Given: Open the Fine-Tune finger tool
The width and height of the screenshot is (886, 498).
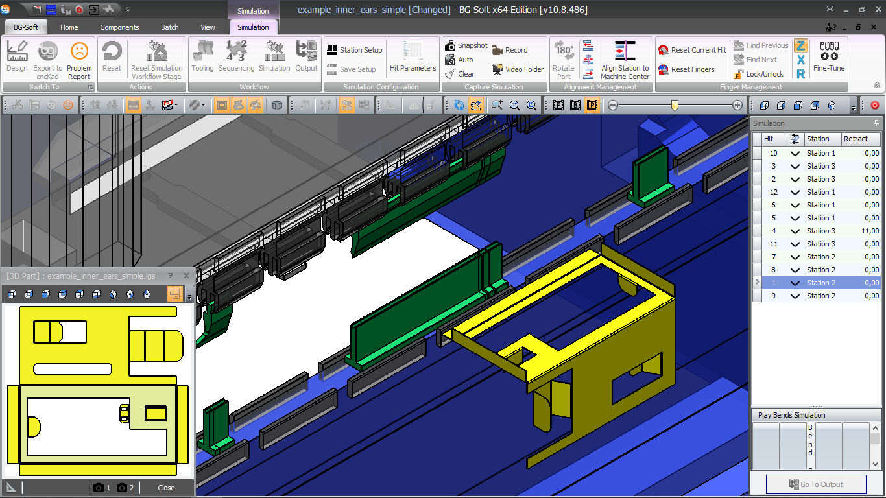Looking at the screenshot, I should (x=829, y=56).
